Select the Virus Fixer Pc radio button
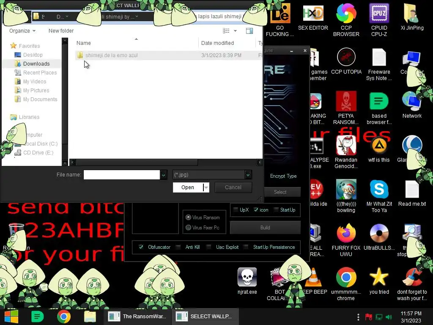 tap(188, 227)
